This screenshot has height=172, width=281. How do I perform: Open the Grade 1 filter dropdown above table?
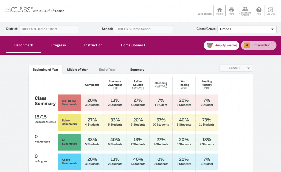tap(236, 68)
